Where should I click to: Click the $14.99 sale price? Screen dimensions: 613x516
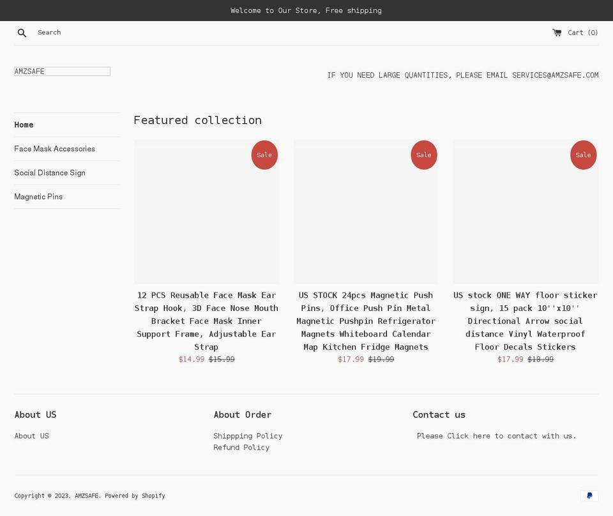(192, 360)
